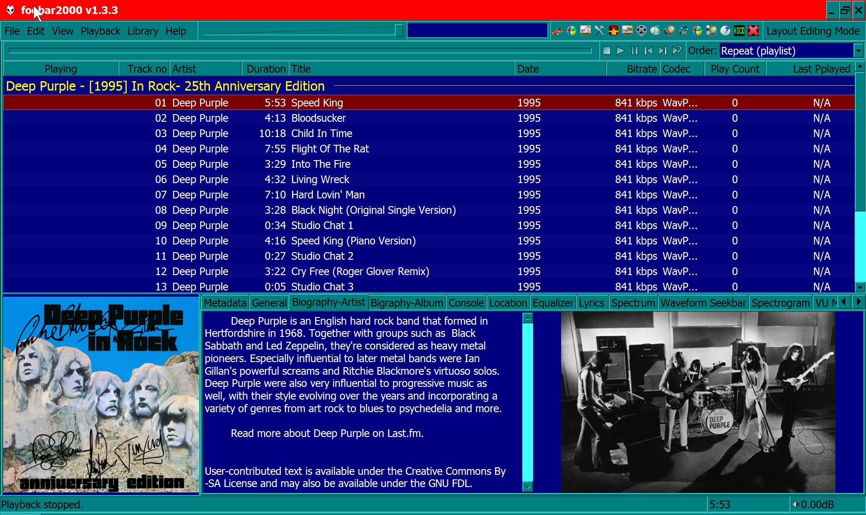This screenshot has width=866, height=515.
Task: Click the red toy car icon
Action: [x=557, y=31]
